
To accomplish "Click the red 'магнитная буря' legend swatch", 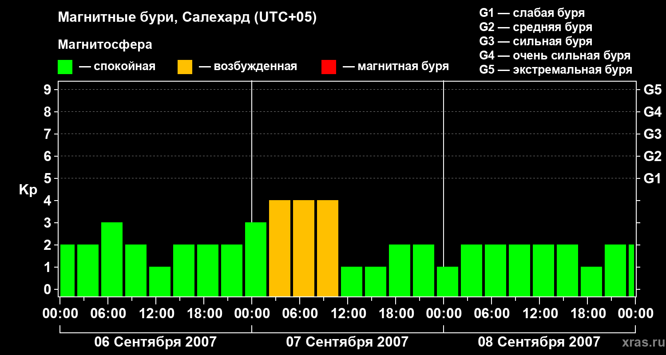I will click(x=329, y=67).
